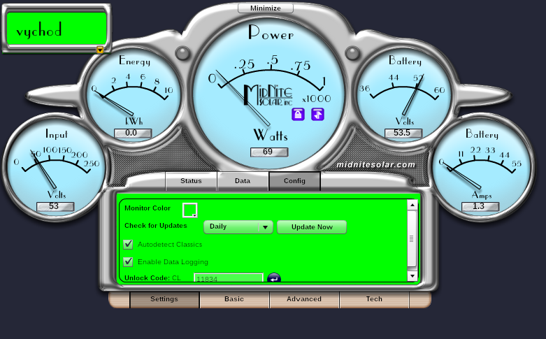Image resolution: width=546 pixels, height=339 pixels.
Task: Click the Unlock Code input field
Action: 228,278
